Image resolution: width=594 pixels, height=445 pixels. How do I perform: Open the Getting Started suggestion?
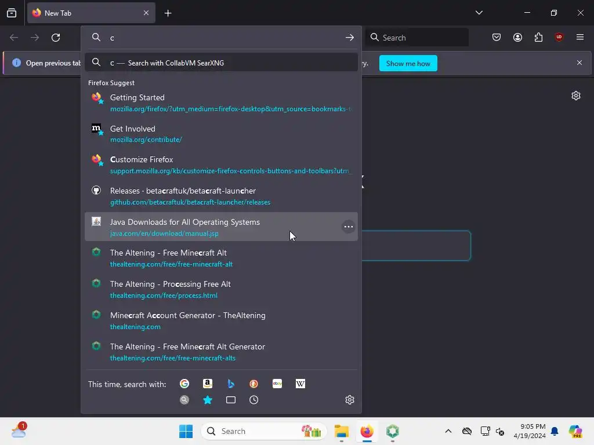pos(221,103)
